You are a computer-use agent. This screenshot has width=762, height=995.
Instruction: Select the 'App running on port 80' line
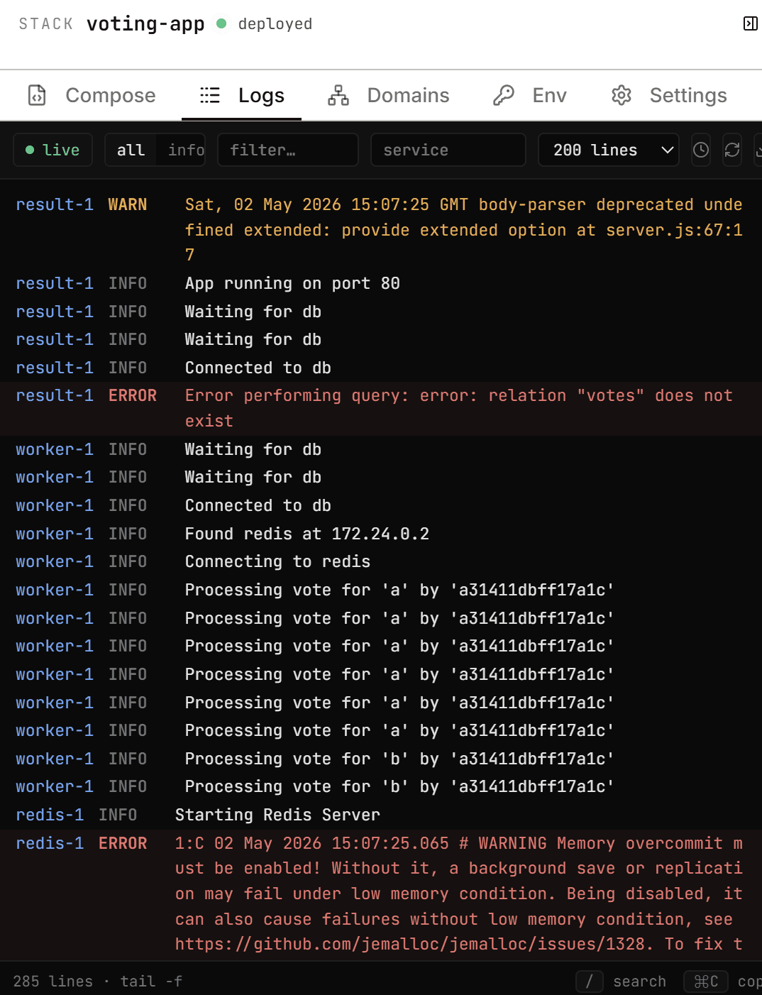click(381, 283)
